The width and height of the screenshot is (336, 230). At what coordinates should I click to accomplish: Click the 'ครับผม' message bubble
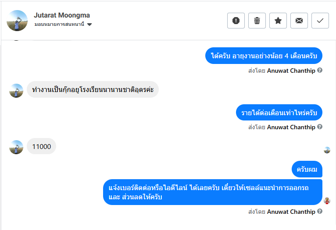tap(307, 170)
